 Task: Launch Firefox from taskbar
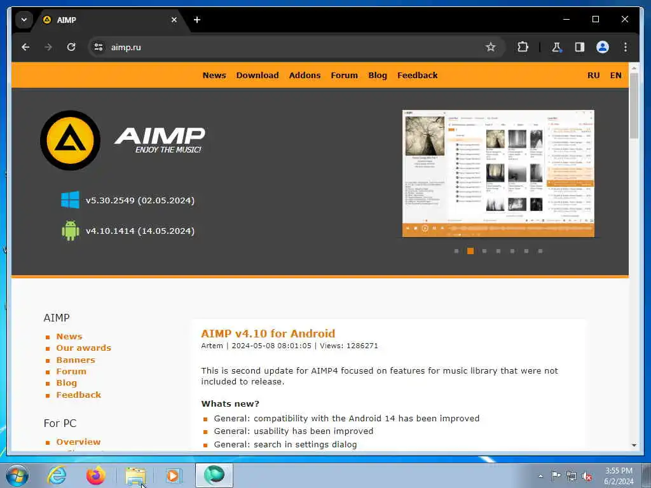pyautogui.click(x=95, y=475)
